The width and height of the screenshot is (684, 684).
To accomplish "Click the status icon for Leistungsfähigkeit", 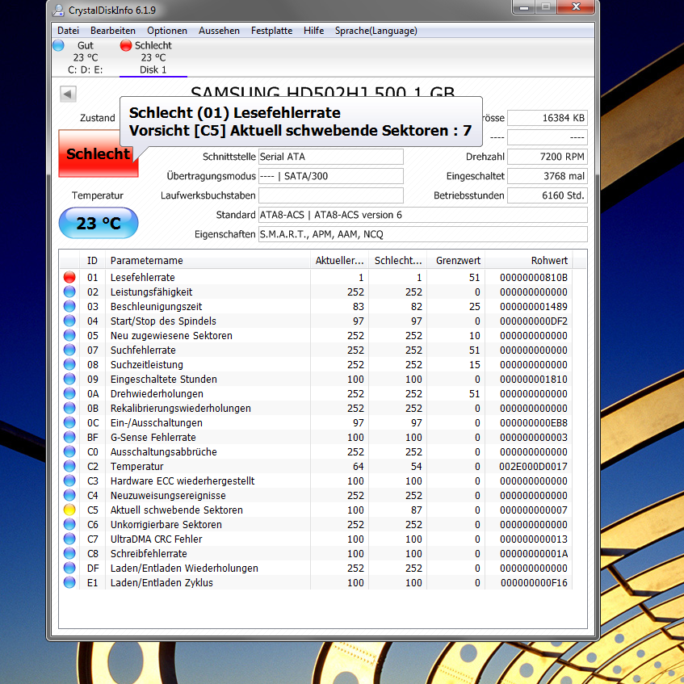I will (69, 292).
